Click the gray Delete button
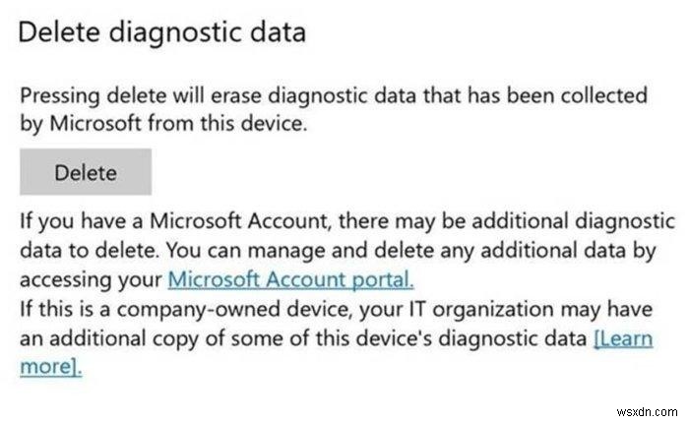 [x=86, y=173]
